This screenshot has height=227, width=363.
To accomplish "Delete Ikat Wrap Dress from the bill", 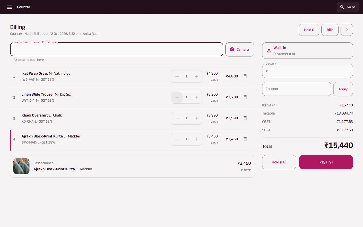I will tap(245, 76).
